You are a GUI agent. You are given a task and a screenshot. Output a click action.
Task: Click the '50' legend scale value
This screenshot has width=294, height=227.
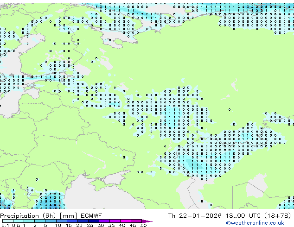click(x=144, y=225)
